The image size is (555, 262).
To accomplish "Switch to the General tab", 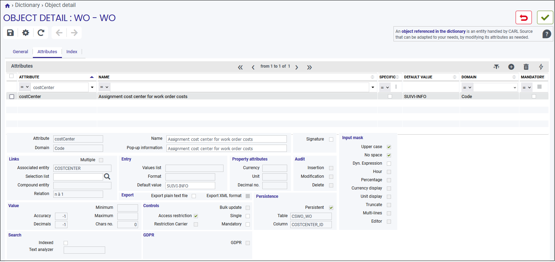I will click(20, 52).
